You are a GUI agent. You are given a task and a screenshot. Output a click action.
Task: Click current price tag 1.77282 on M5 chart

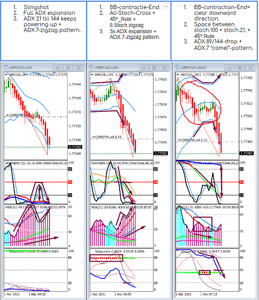160,153
